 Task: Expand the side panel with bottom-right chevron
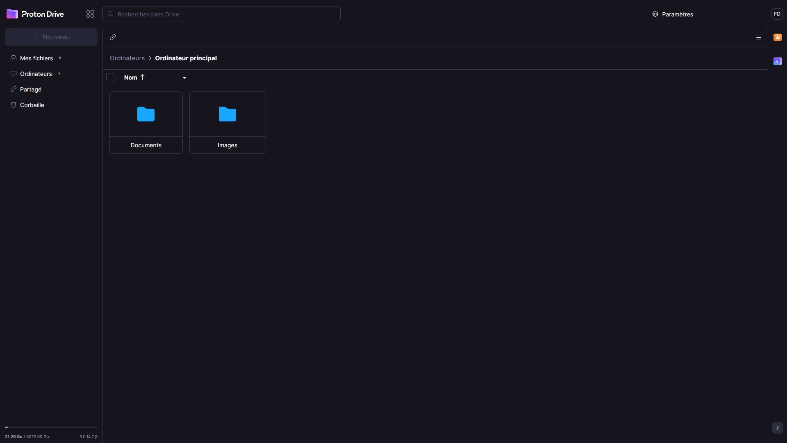click(x=777, y=428)
